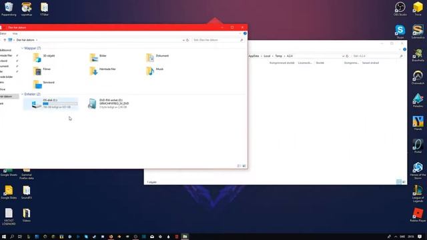Open Subnautica desktop shortcut
This screenshot has width=427, height=240.
click(418, 31)
